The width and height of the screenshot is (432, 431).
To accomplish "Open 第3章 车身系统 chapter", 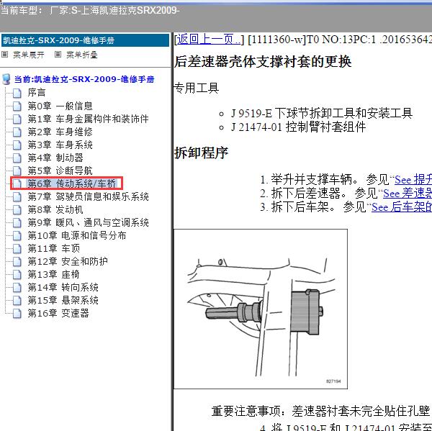I will pyautogui.click(x=60, y=145).
